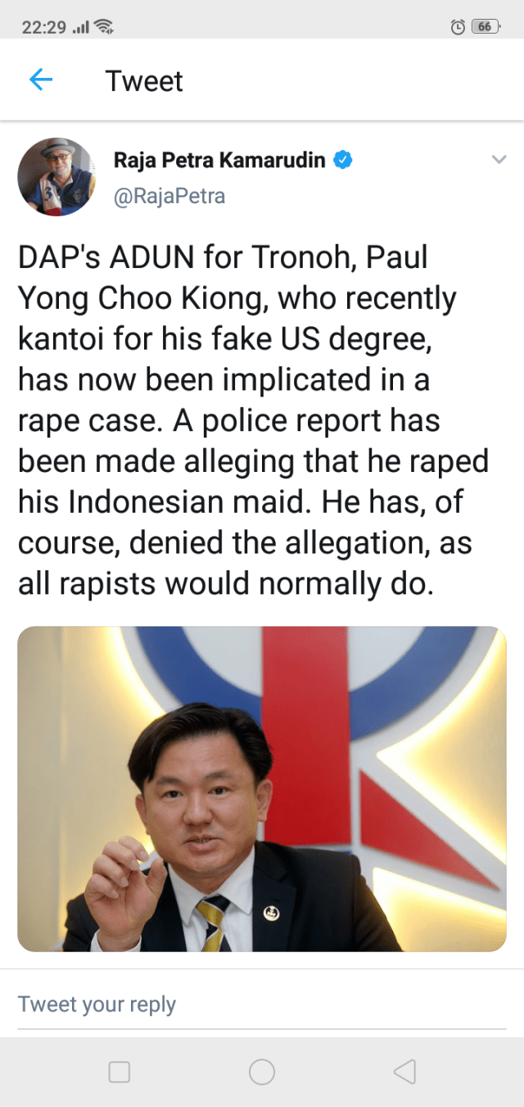The height and width of the screenshot is (1107, 524).
Task: Tap the @RajaPetra handle
Action: pos(169,197)
